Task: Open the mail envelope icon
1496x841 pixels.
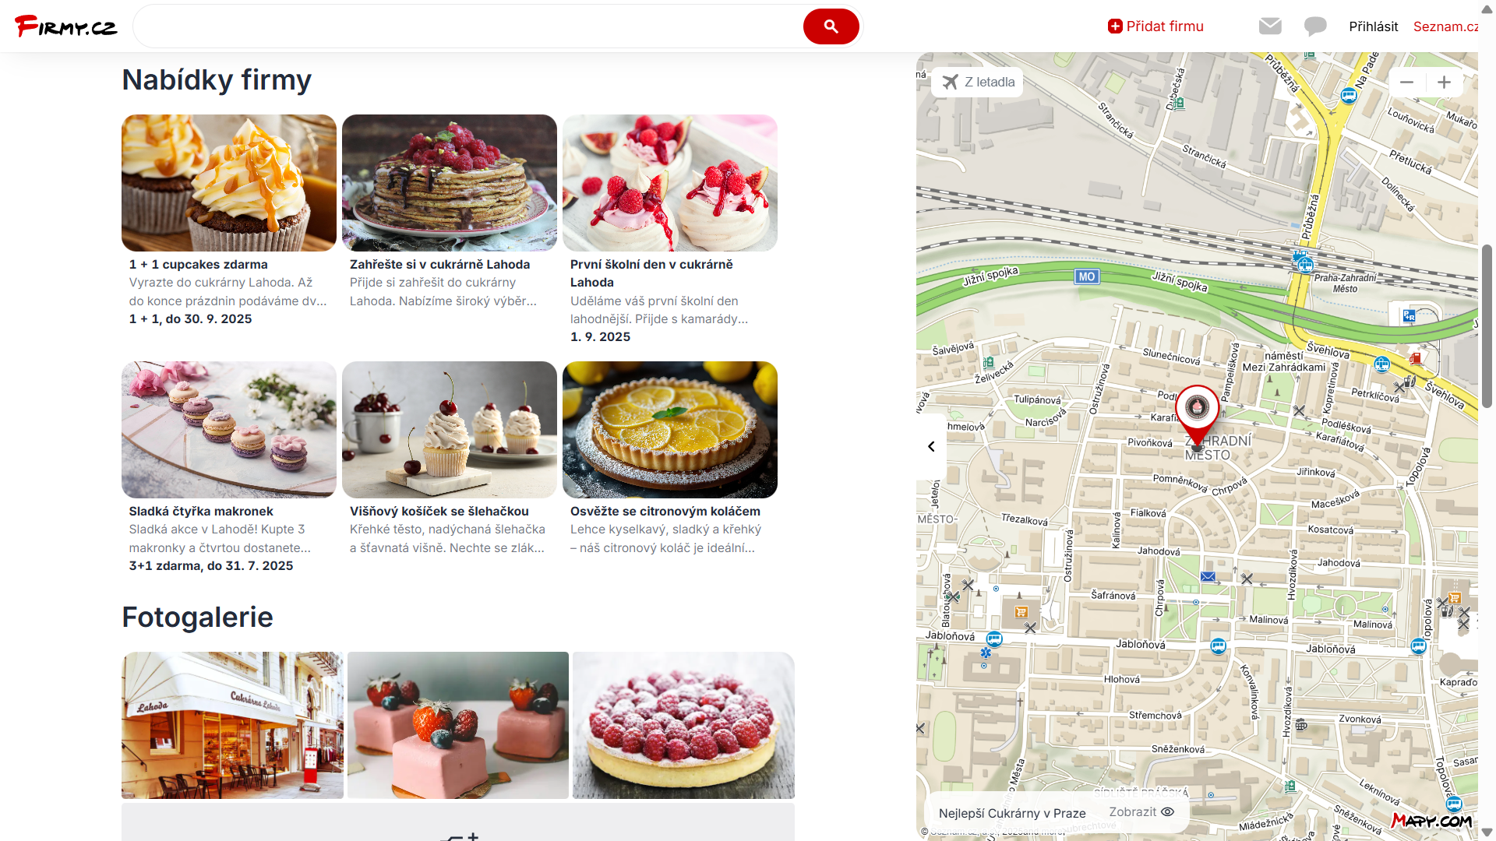Action: [x=1270, y=26]
